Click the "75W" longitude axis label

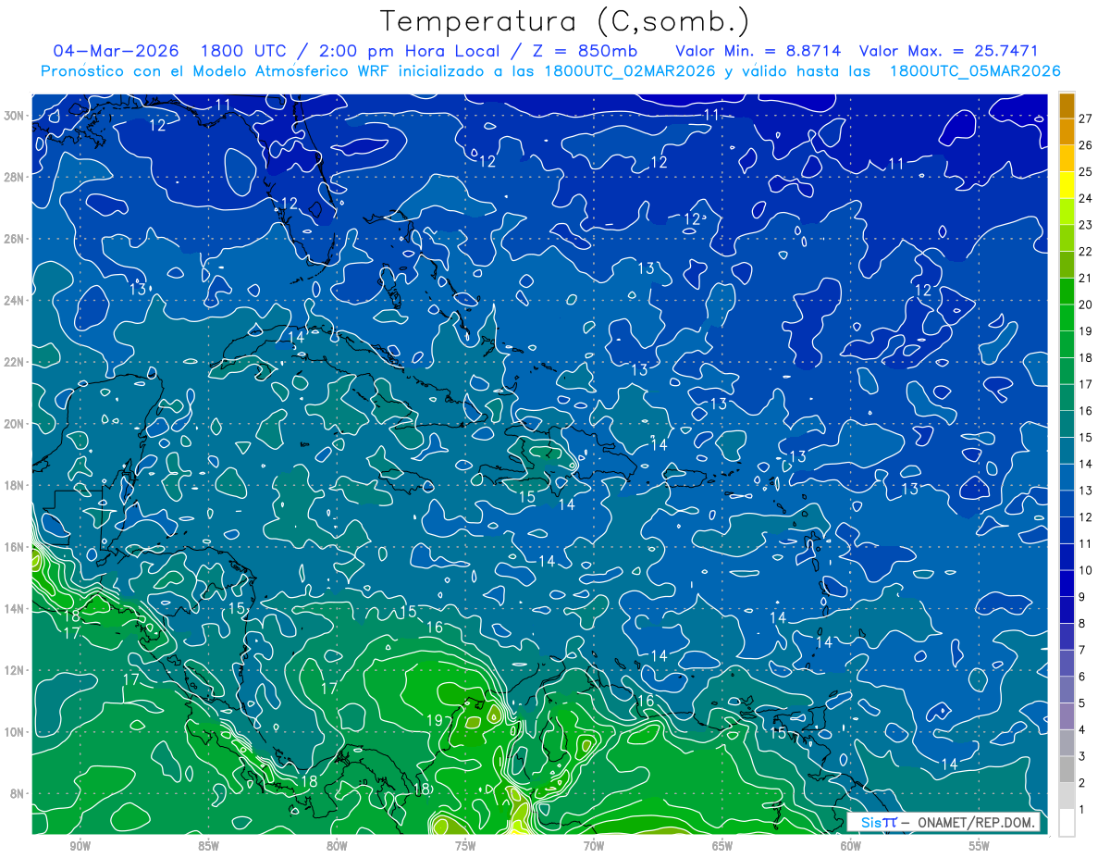click(x=465, y=846)
